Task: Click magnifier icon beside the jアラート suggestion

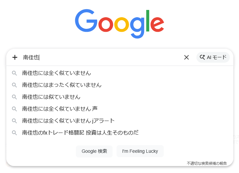Action: tap(15, 121)
